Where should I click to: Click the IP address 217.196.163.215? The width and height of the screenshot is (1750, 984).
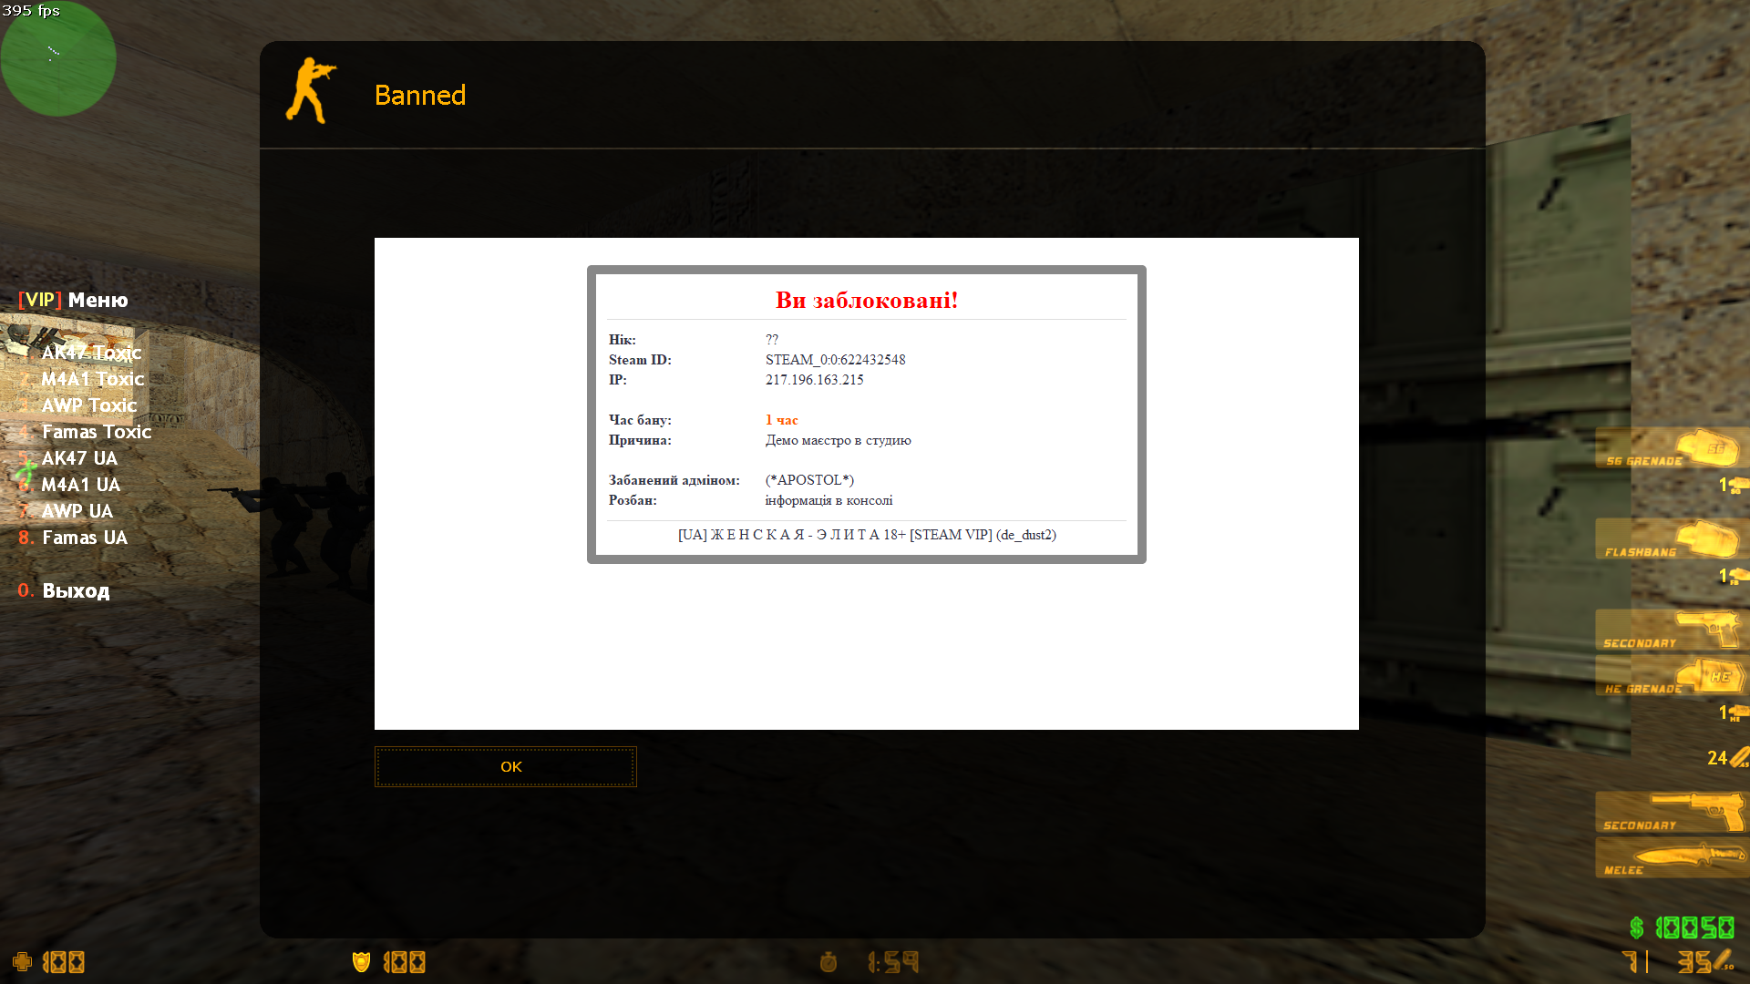tap(815, 380)
